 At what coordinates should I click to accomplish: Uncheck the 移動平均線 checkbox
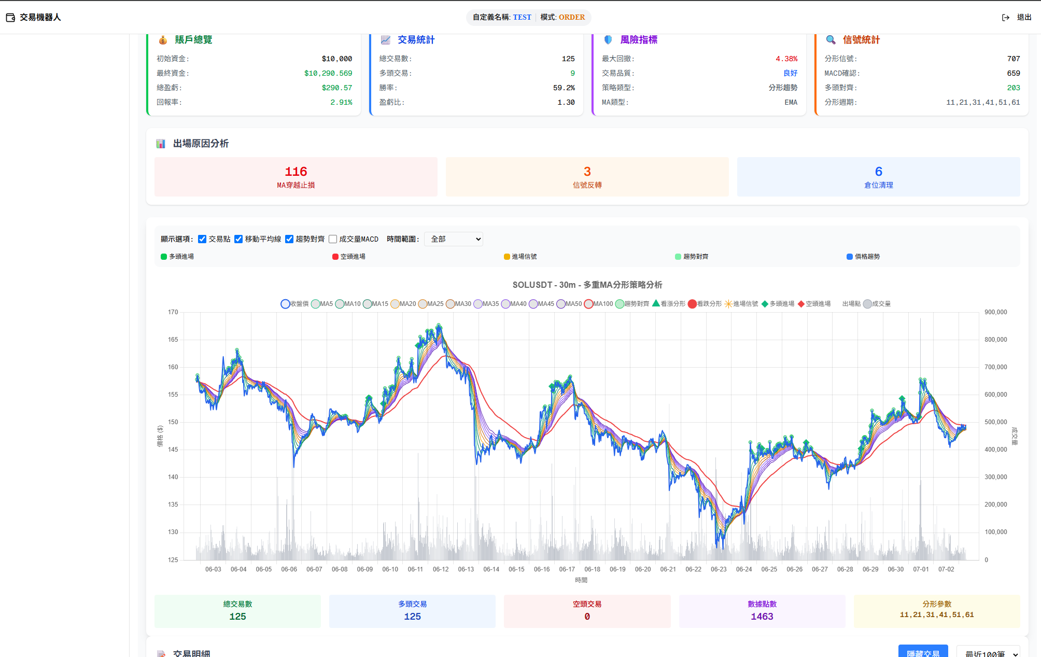238,239
